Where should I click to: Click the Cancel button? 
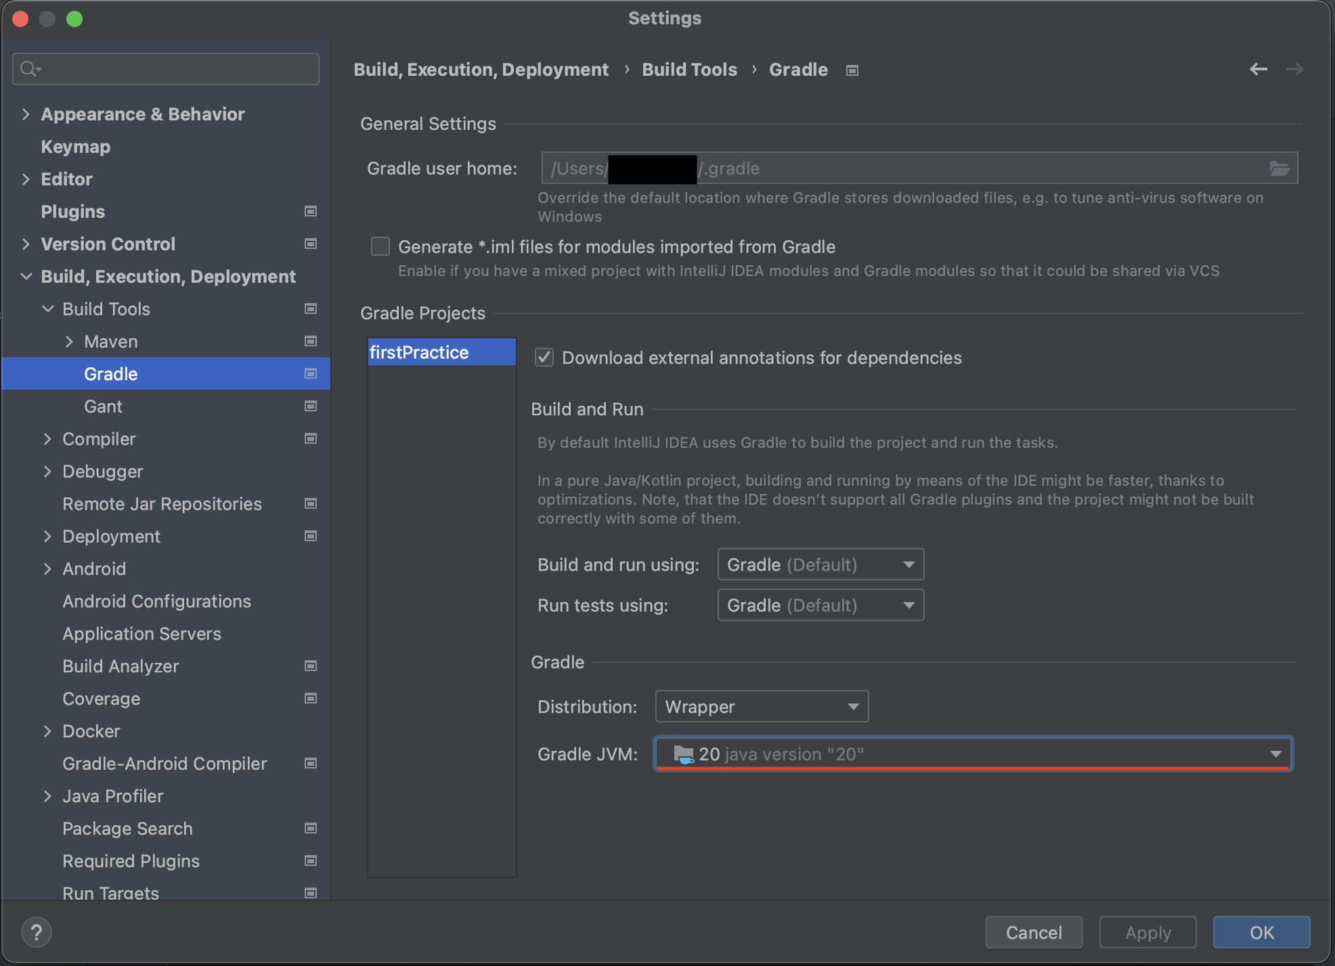(1034, 933)
